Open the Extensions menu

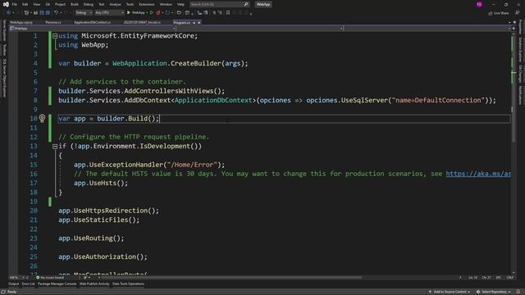tap(147, 4)
